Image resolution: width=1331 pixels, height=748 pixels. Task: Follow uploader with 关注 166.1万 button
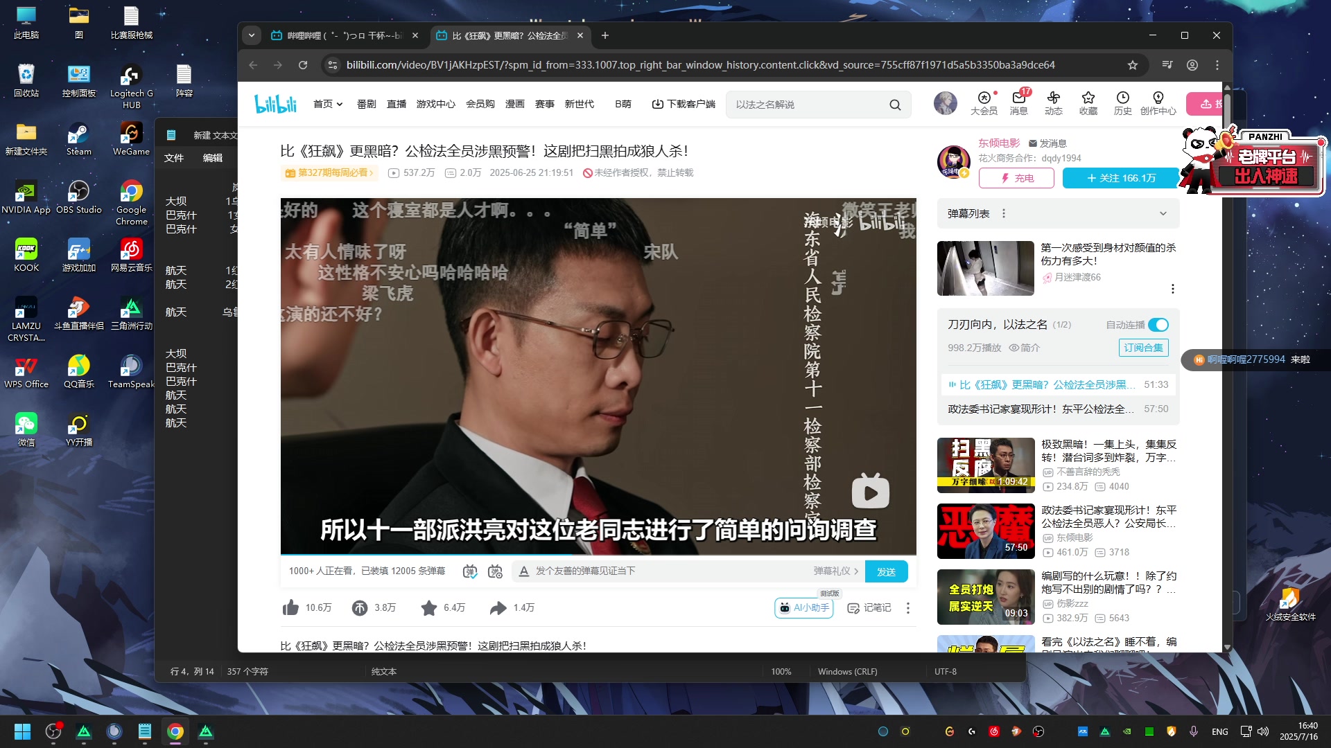tap(1121, 178)
